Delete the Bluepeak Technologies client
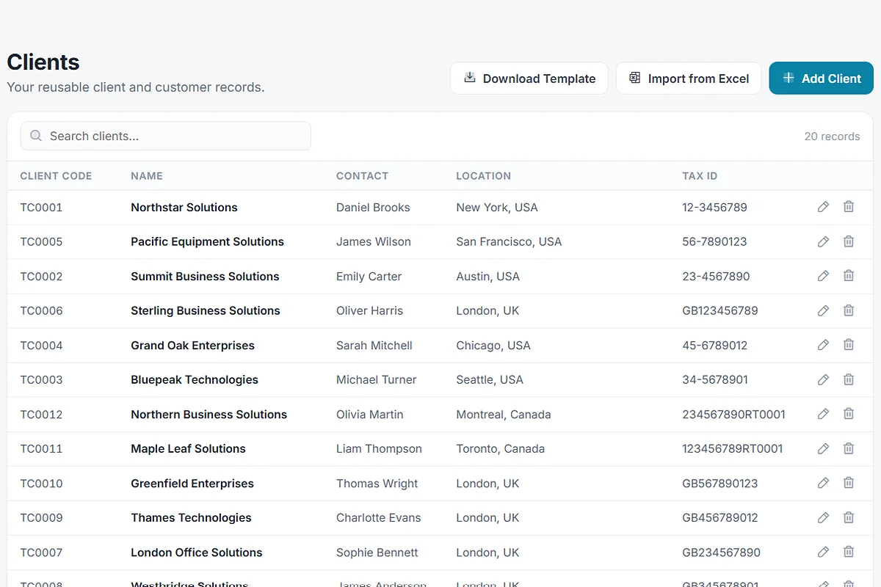 pyautogui.click(x=849, y=379)
